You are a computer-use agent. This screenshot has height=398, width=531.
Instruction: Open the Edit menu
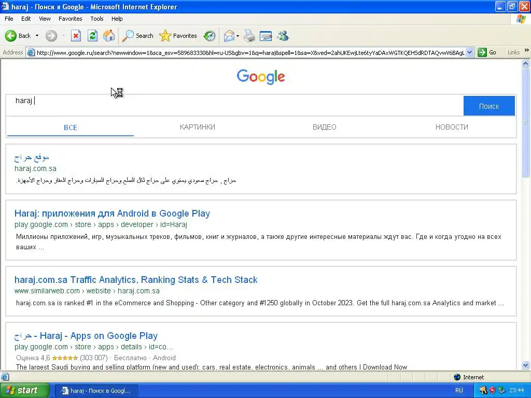pos(26,19)
